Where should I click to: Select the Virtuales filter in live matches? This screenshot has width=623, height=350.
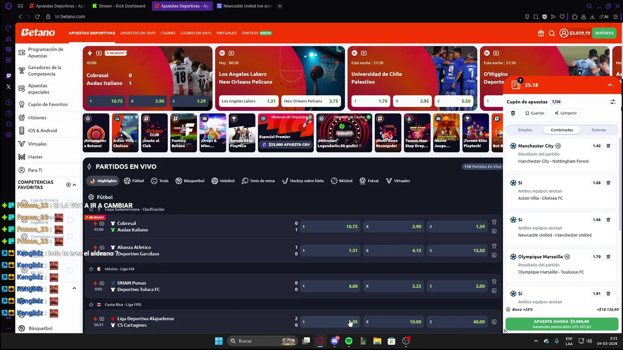398,181
